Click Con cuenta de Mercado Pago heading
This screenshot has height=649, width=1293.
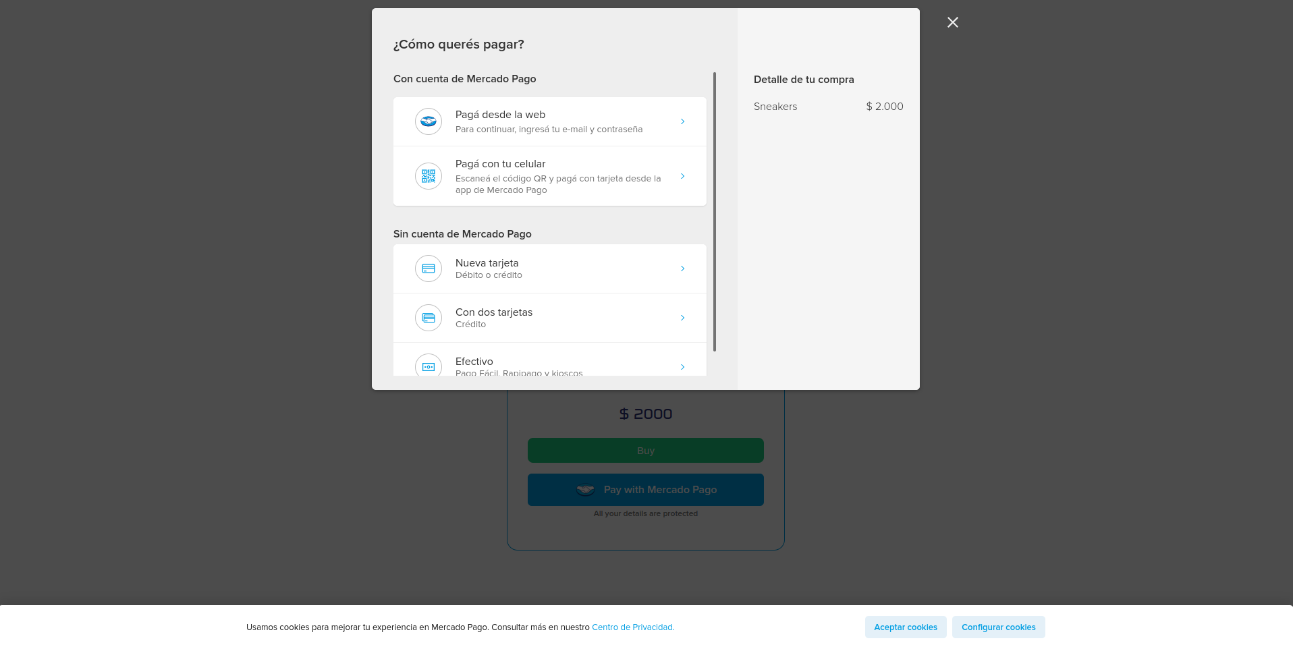465,79
